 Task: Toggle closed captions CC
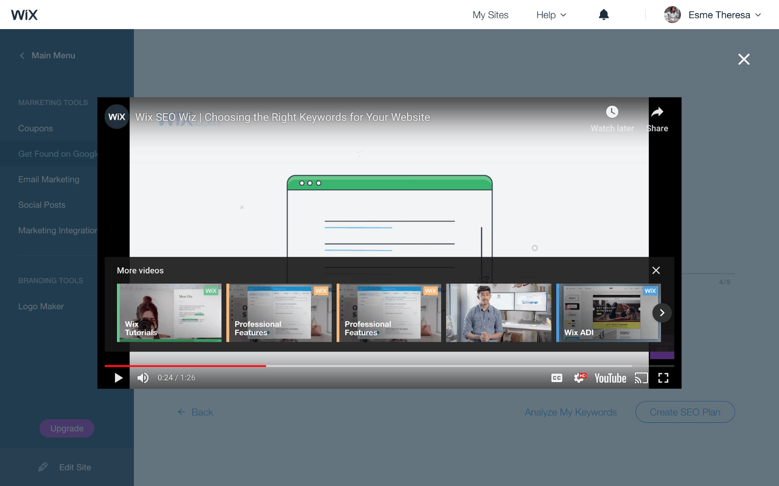point(556,378)
